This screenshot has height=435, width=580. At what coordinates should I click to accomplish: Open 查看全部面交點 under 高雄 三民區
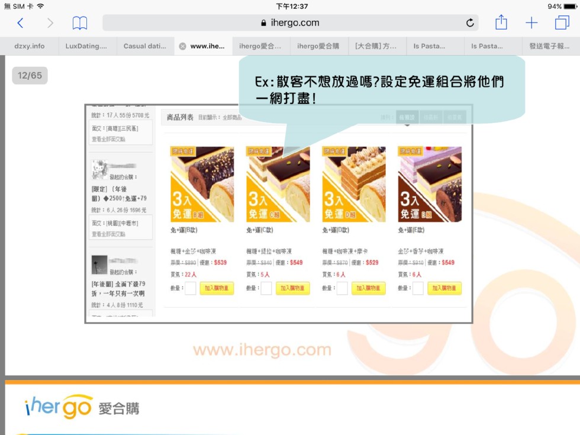click(108, 139)
